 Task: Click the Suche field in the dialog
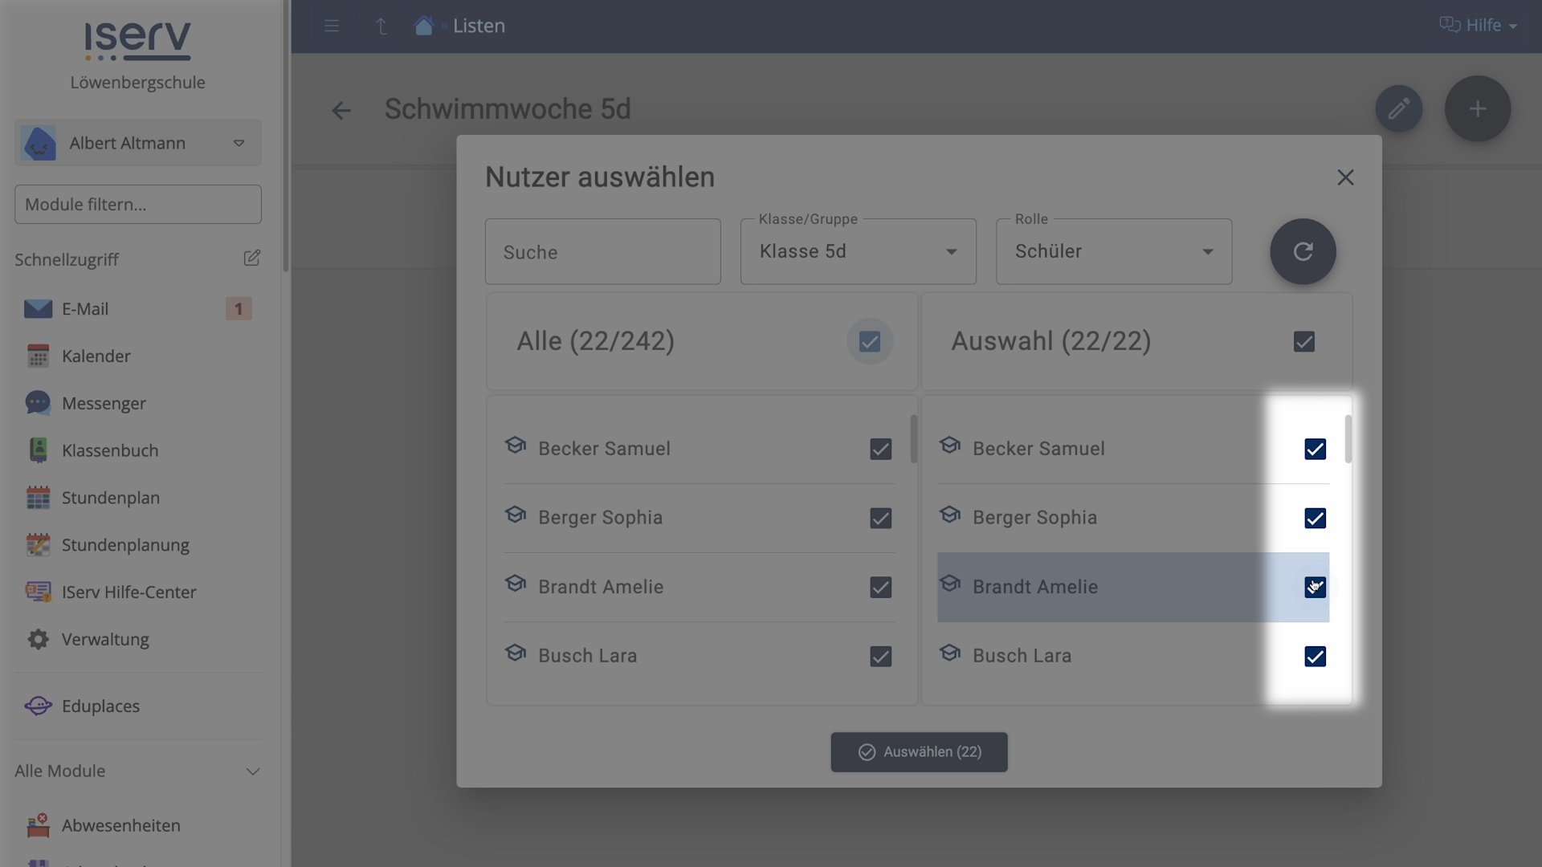pos(602,252)
